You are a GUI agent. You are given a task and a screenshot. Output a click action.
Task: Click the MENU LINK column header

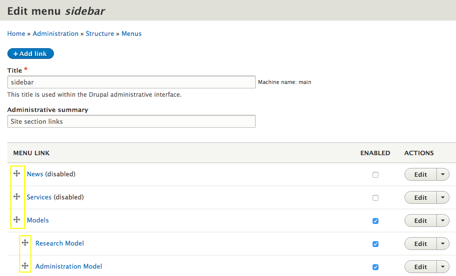click(x=31, y=153)
